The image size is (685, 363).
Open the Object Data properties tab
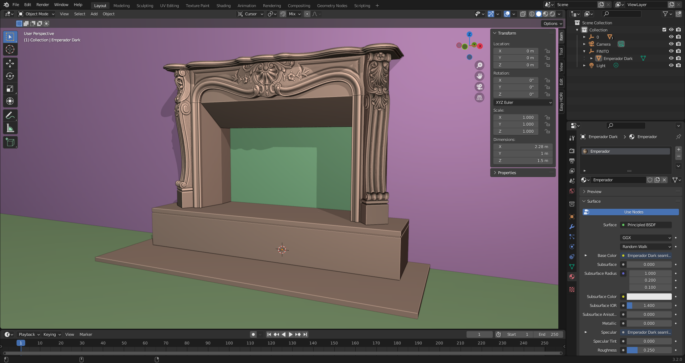(x=572, y=267)
